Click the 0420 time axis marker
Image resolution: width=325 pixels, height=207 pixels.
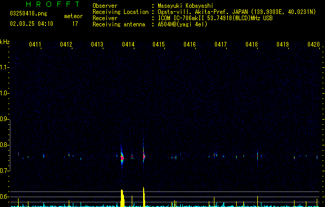(314, 45)
